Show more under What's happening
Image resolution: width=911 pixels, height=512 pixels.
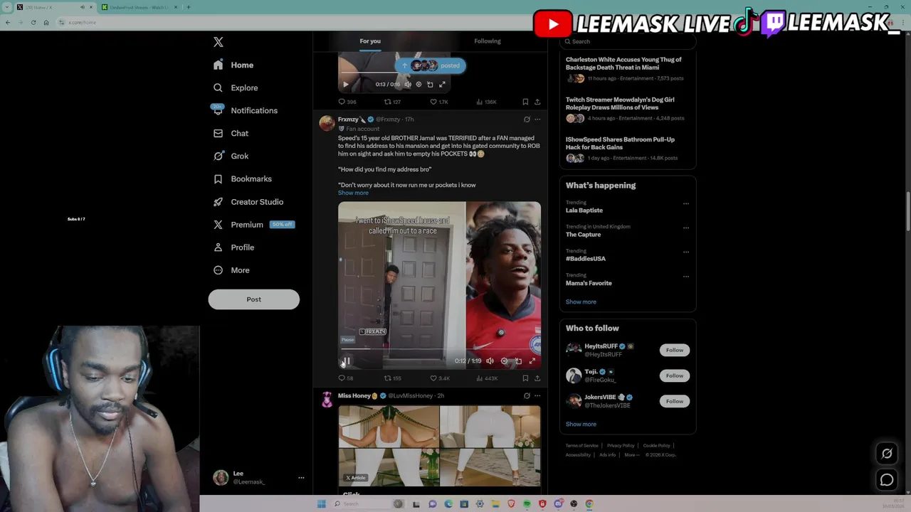[x=581, y=302]
